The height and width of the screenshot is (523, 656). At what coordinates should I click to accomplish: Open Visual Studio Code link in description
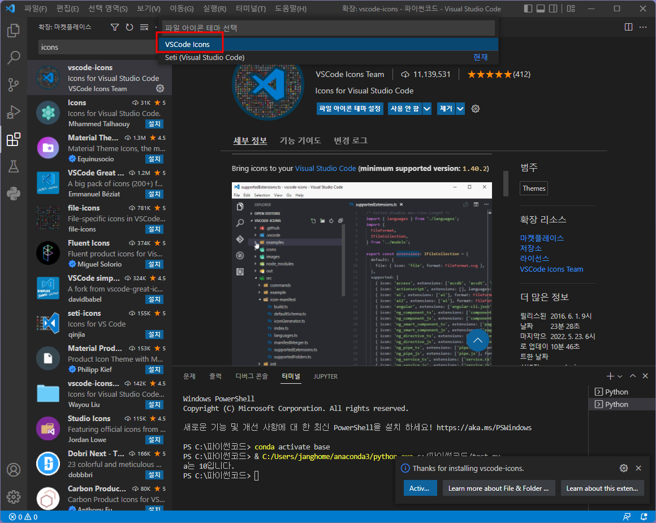tap(326, 168)
